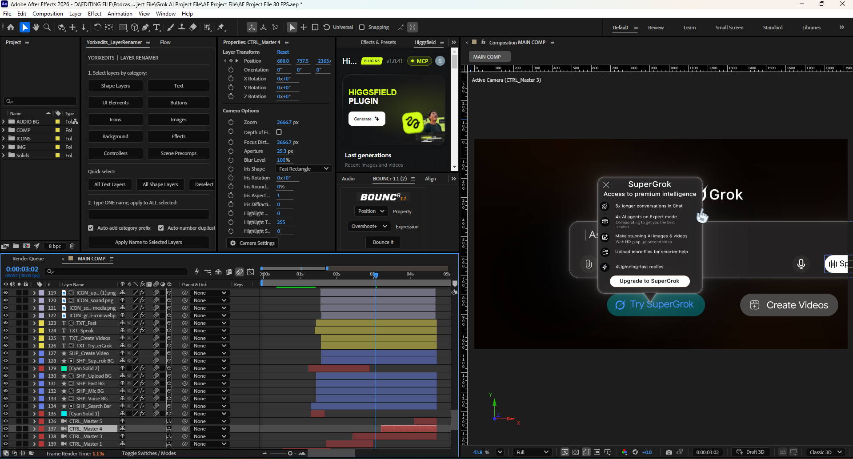Screen dimensions: 853x459
Task: Click the Universal rotate mode icon
Action: (327, 27)
